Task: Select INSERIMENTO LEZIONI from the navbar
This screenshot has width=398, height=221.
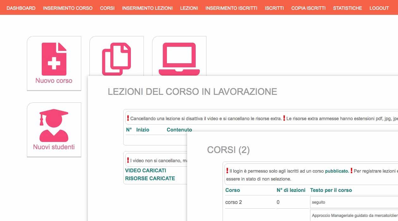Action: tap(147, 8)
